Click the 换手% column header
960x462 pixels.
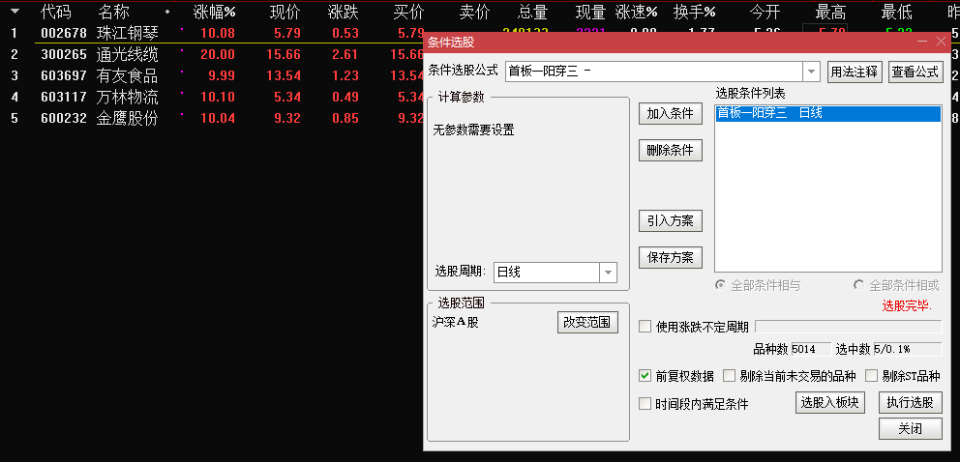(694, 11)
